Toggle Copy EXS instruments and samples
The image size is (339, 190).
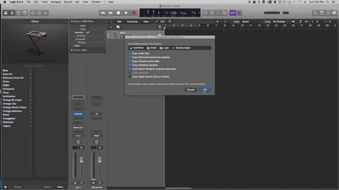pos(130,58)
